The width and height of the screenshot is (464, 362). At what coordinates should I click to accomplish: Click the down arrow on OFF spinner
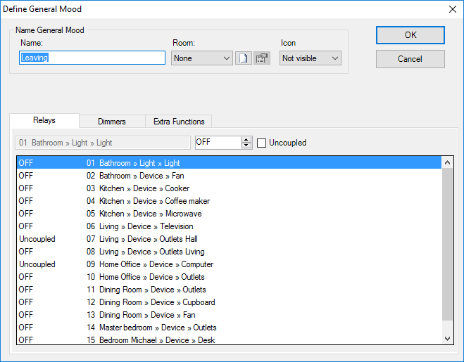coord(246,146)
